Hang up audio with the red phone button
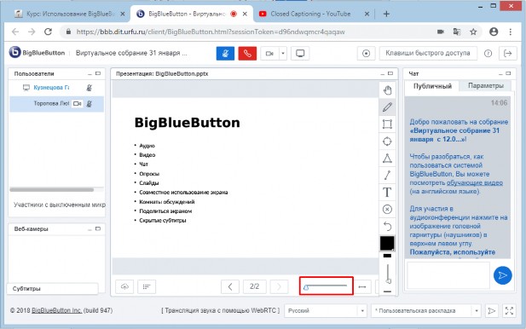Image resolution: width=526 pixels, height=329 pixels. point(247,54)
